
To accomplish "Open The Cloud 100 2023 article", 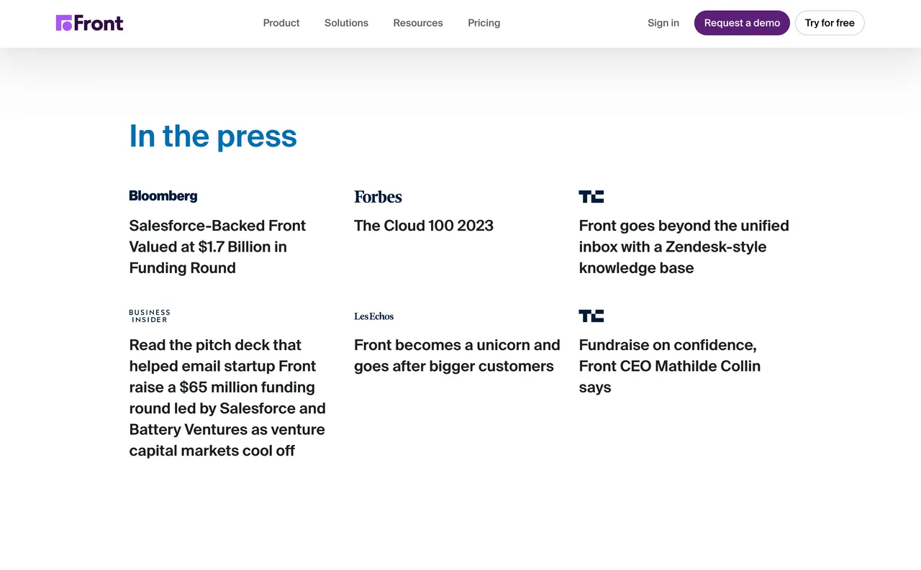I will tap(424, 226).
